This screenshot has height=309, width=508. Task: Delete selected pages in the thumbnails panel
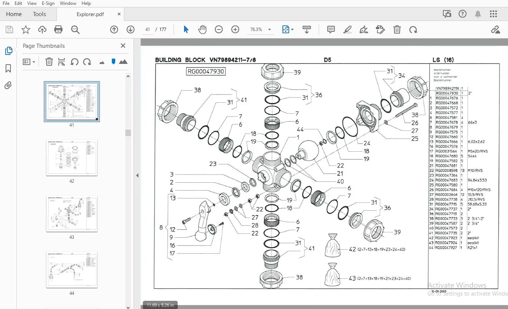49,62
